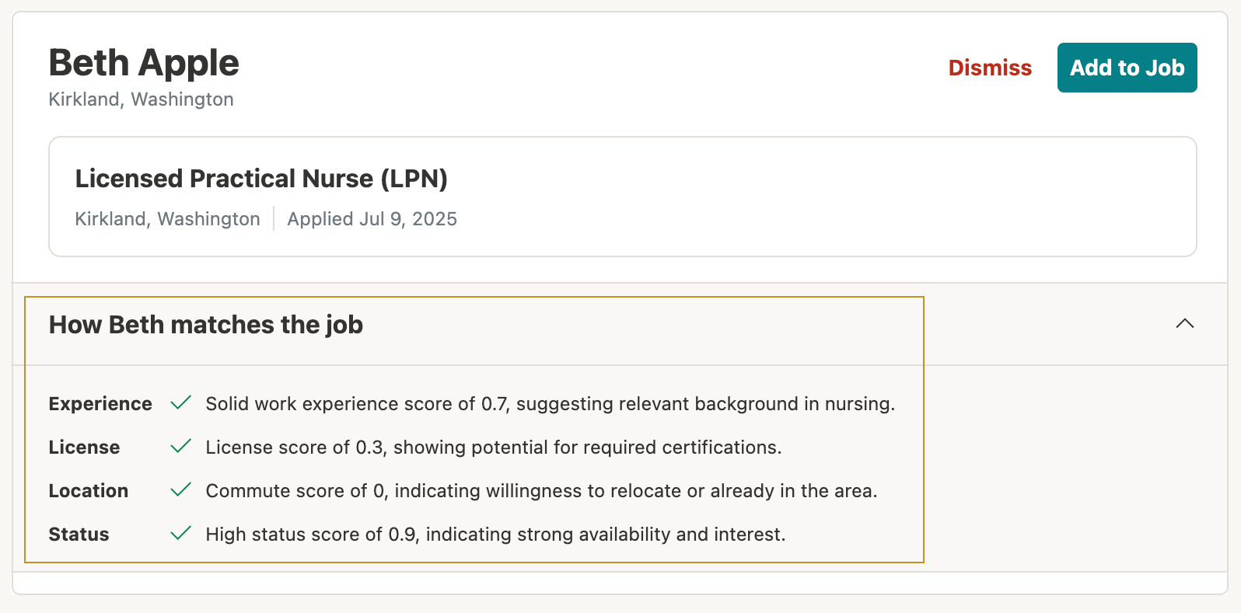Select the Location label
This screenshot has height=613, width=1241.
(x=88, y=491)
